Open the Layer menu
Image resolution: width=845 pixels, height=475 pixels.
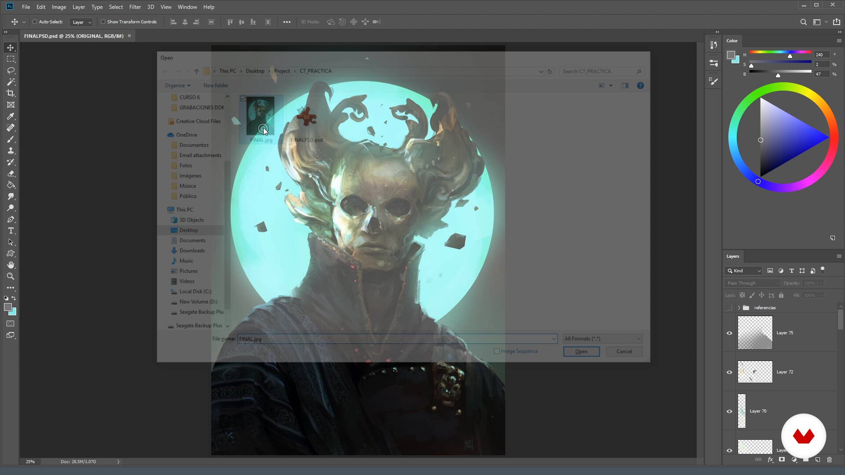pyautogui.click(x=79, y=7)
